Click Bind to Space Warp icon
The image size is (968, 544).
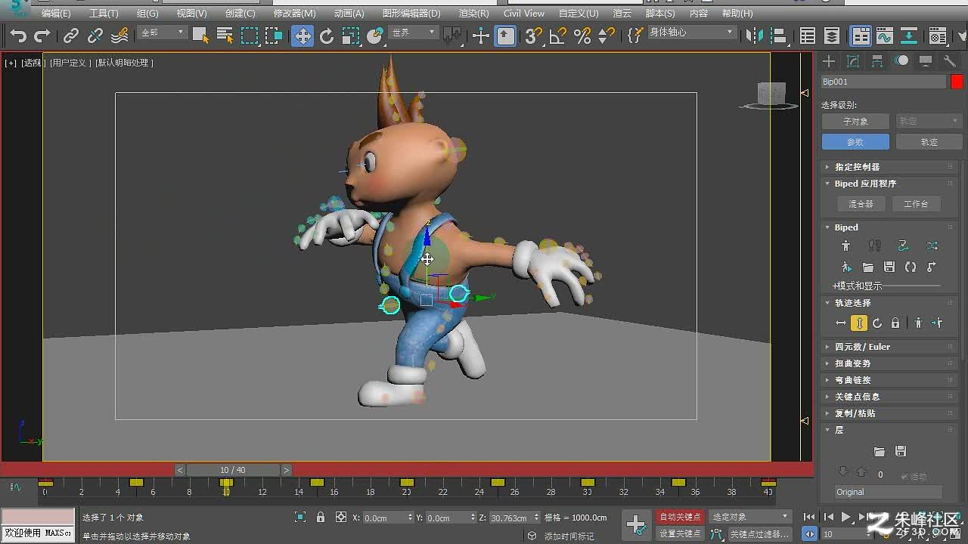point(119,36)
